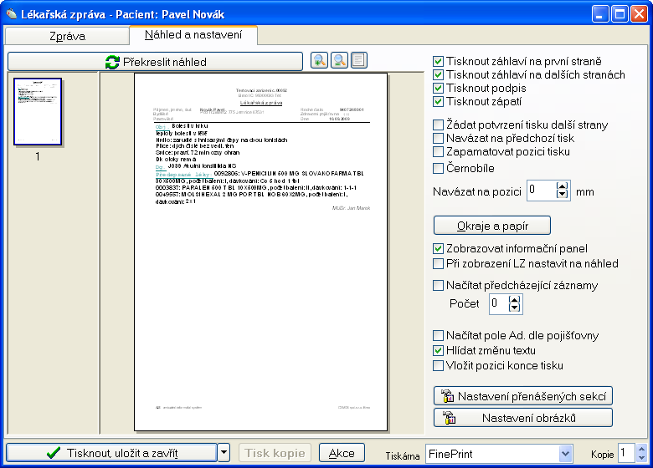Check Zapamatovat pozici tisku
The width and height of the screenshot is (653, 468).
pyautogui.click(x=438, y=152)
